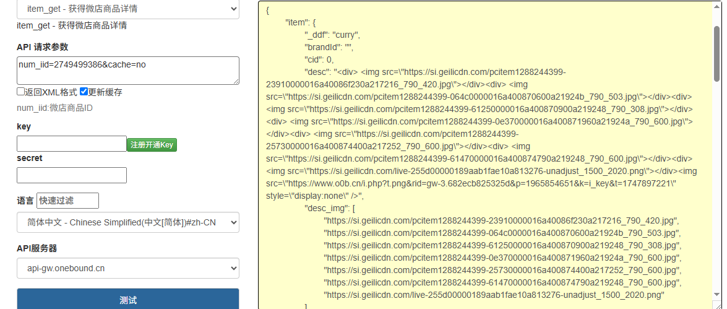
Task: Click desc_img URL containing 25730000016a400874400
Action: (x=502, y=270)
